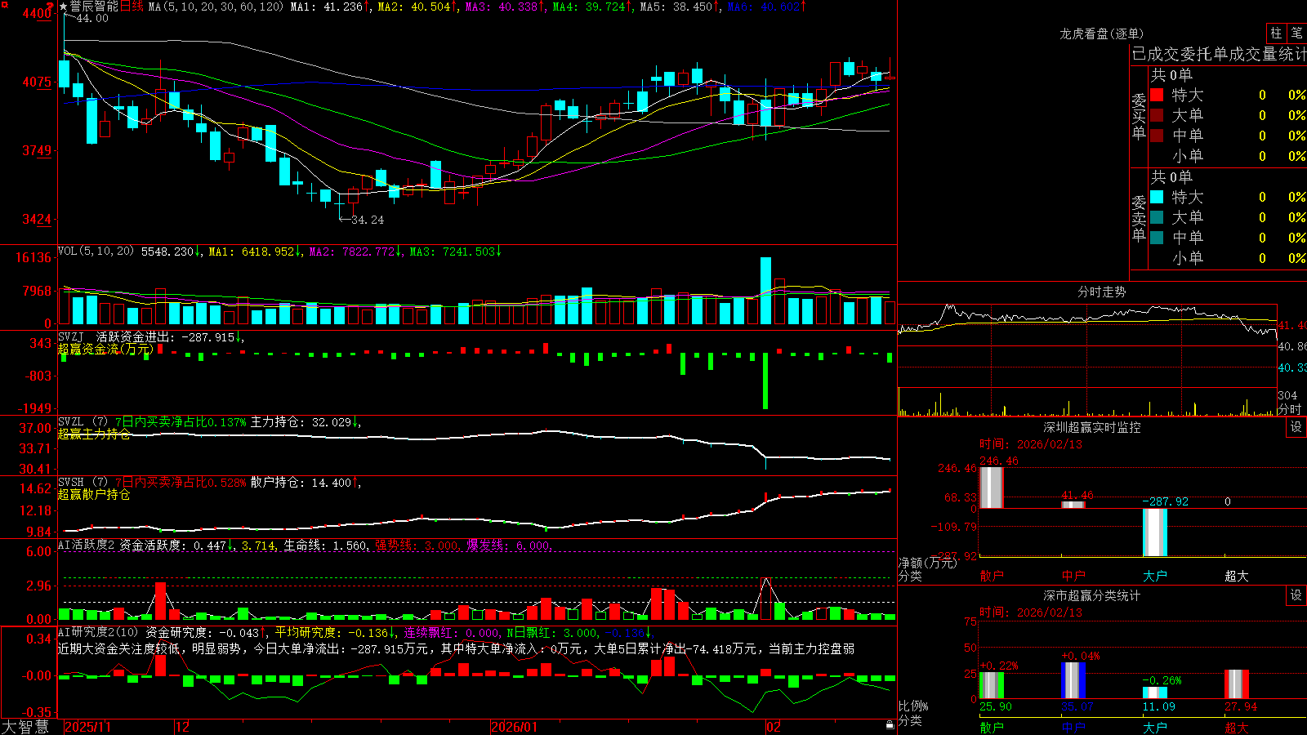Click the 分时走势 panel title
1307x735 pixels.
(1101, 292)
